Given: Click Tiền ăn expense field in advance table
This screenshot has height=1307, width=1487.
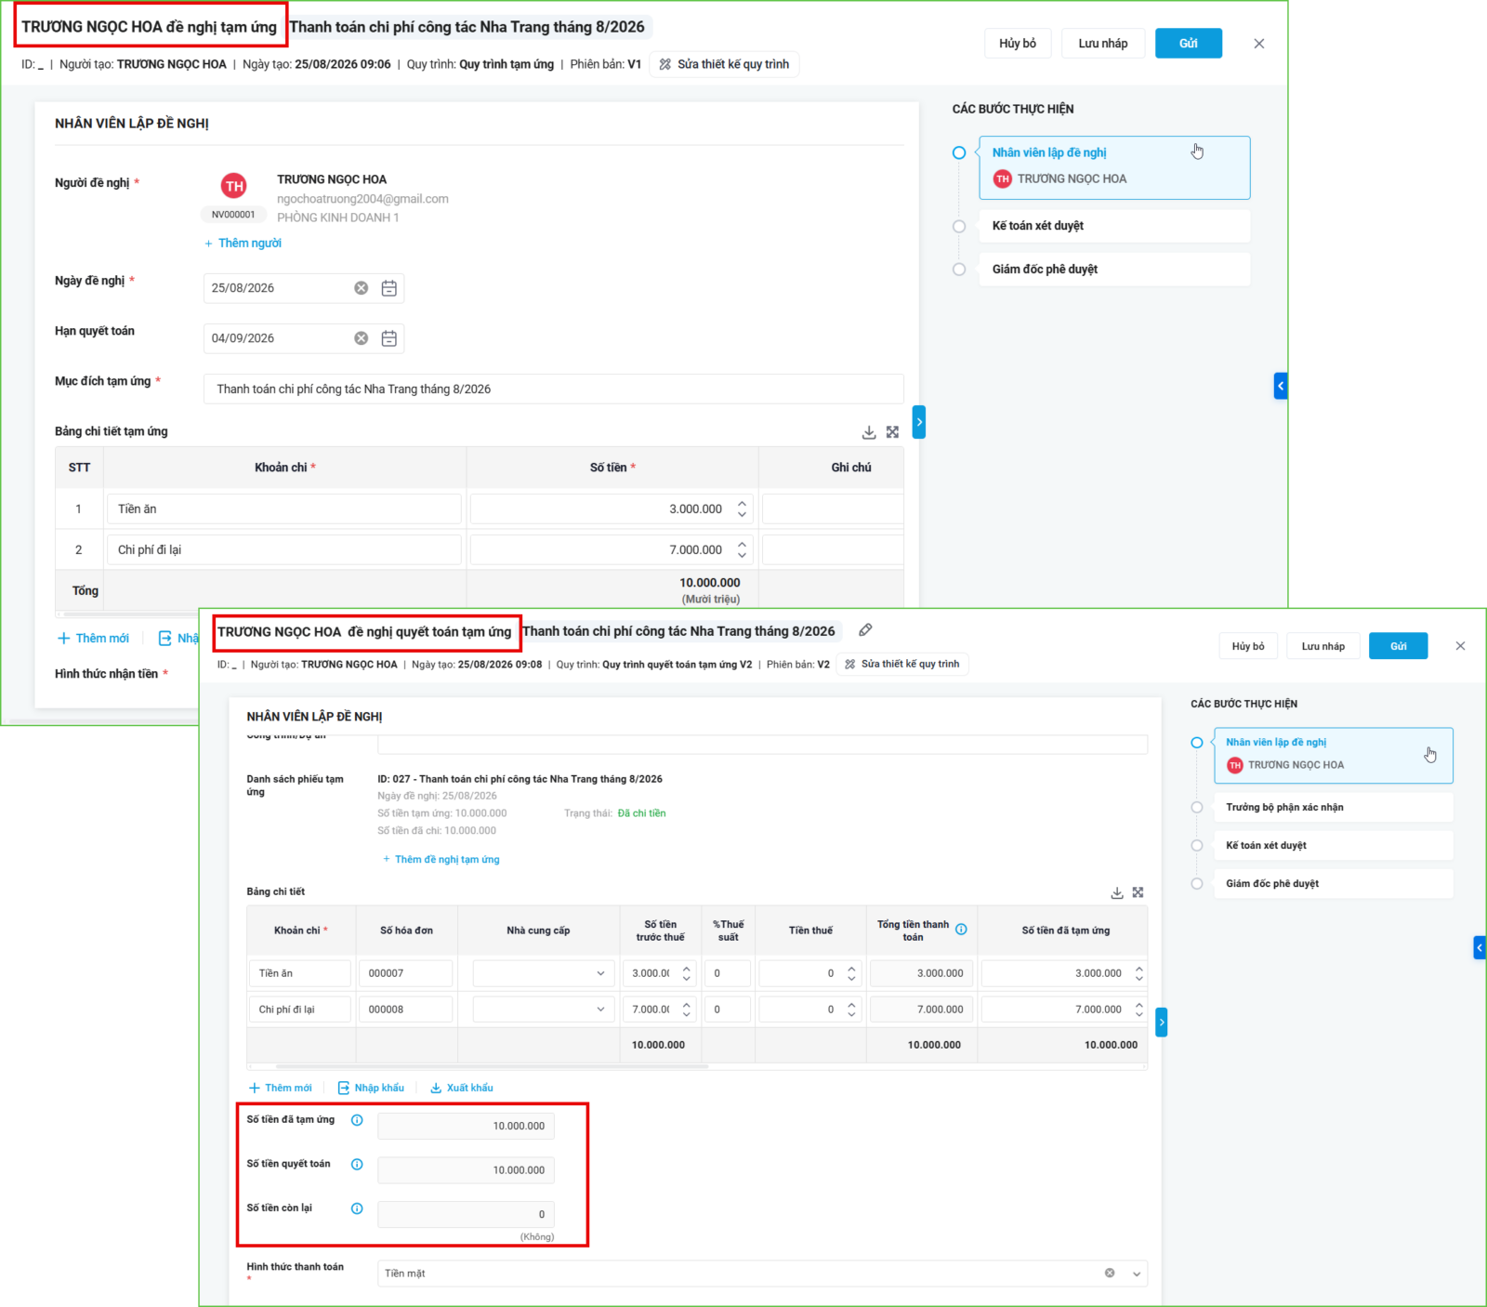Looking at the screenshot, I should [284, 509].
